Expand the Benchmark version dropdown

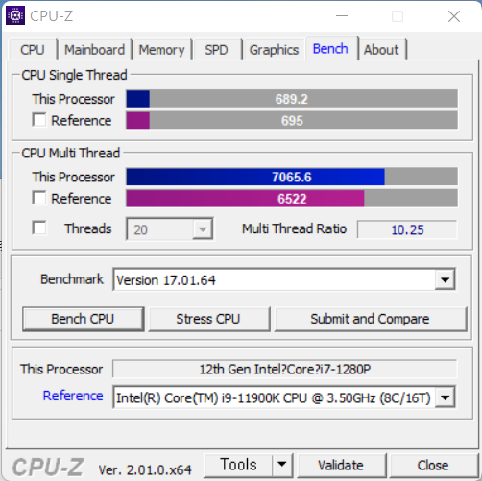pos(445,280)
